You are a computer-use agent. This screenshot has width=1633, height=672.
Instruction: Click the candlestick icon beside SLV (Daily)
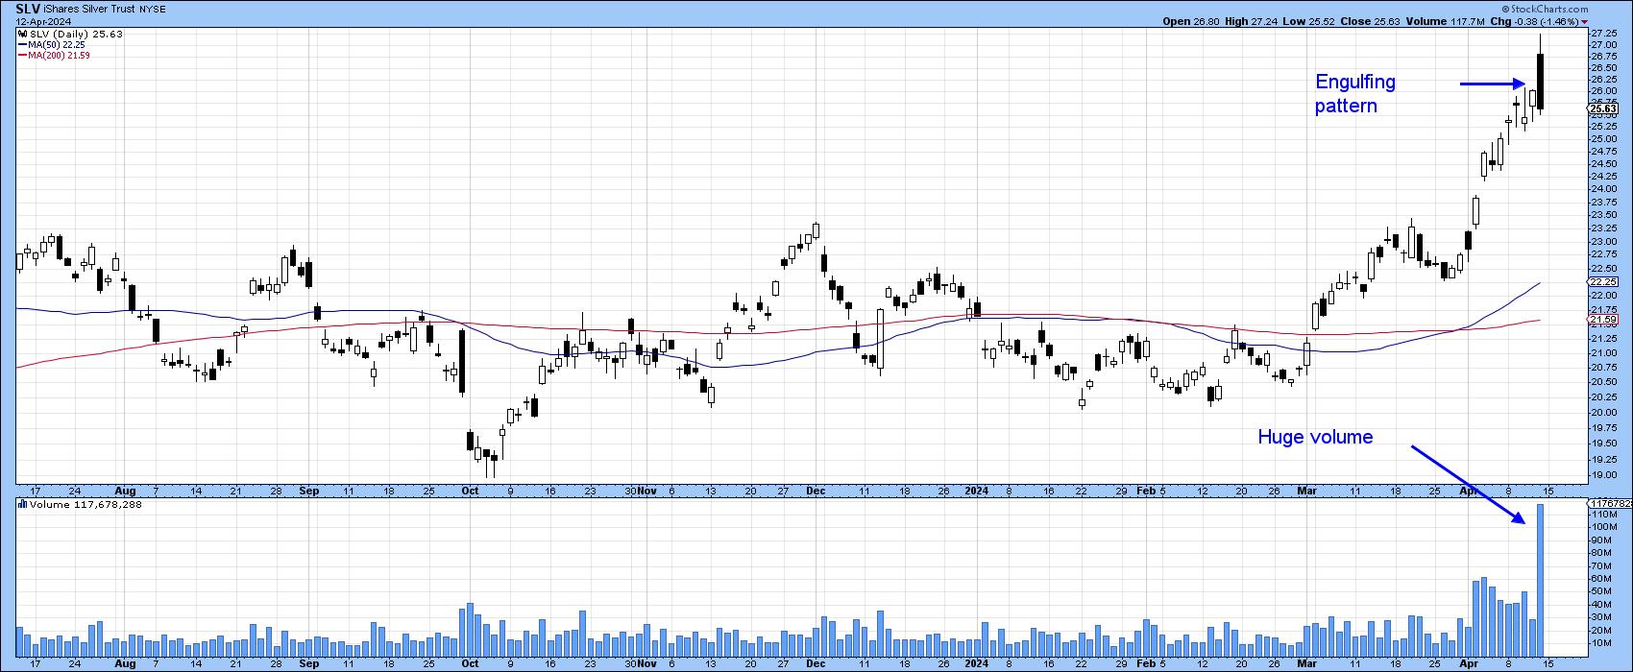click(x=22, y=34)
